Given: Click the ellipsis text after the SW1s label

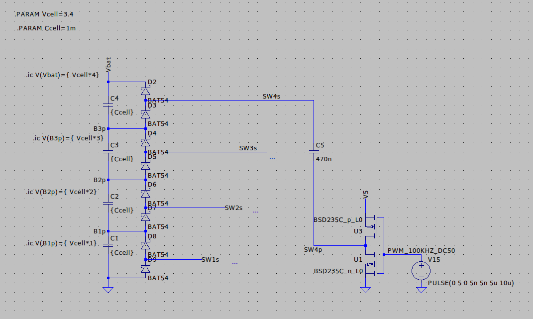Looking at the screenshot, I should click(235, 263).
